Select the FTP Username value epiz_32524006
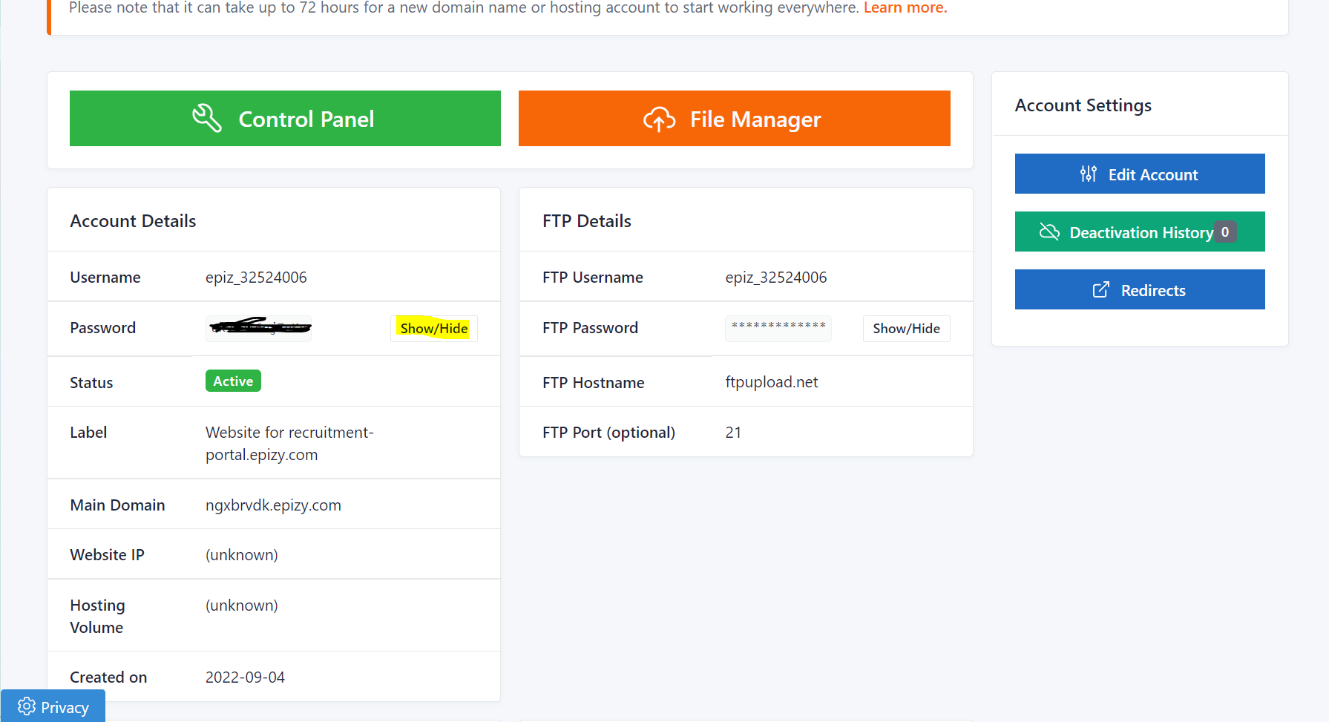The height and width of the screenshot is (722, 1329). point(776,278)
